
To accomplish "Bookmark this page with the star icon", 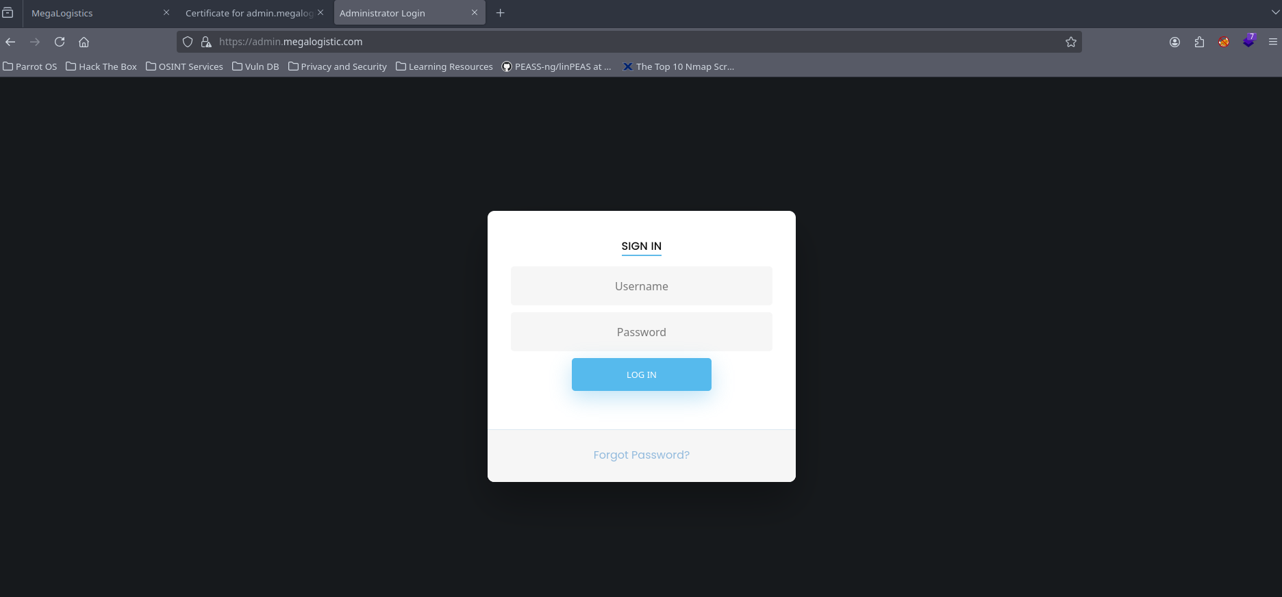I will click(1071, 42).
